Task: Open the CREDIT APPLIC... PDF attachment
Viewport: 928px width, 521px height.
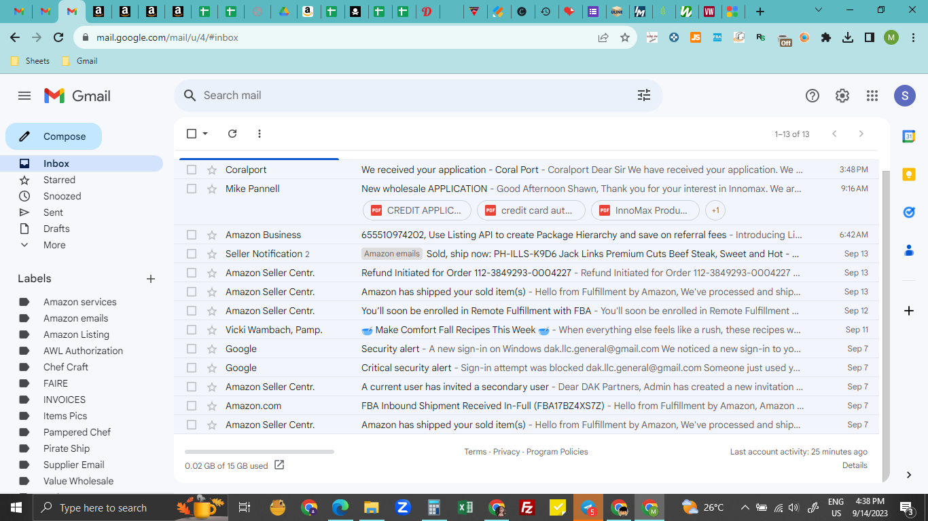Action: click(417, 210)
